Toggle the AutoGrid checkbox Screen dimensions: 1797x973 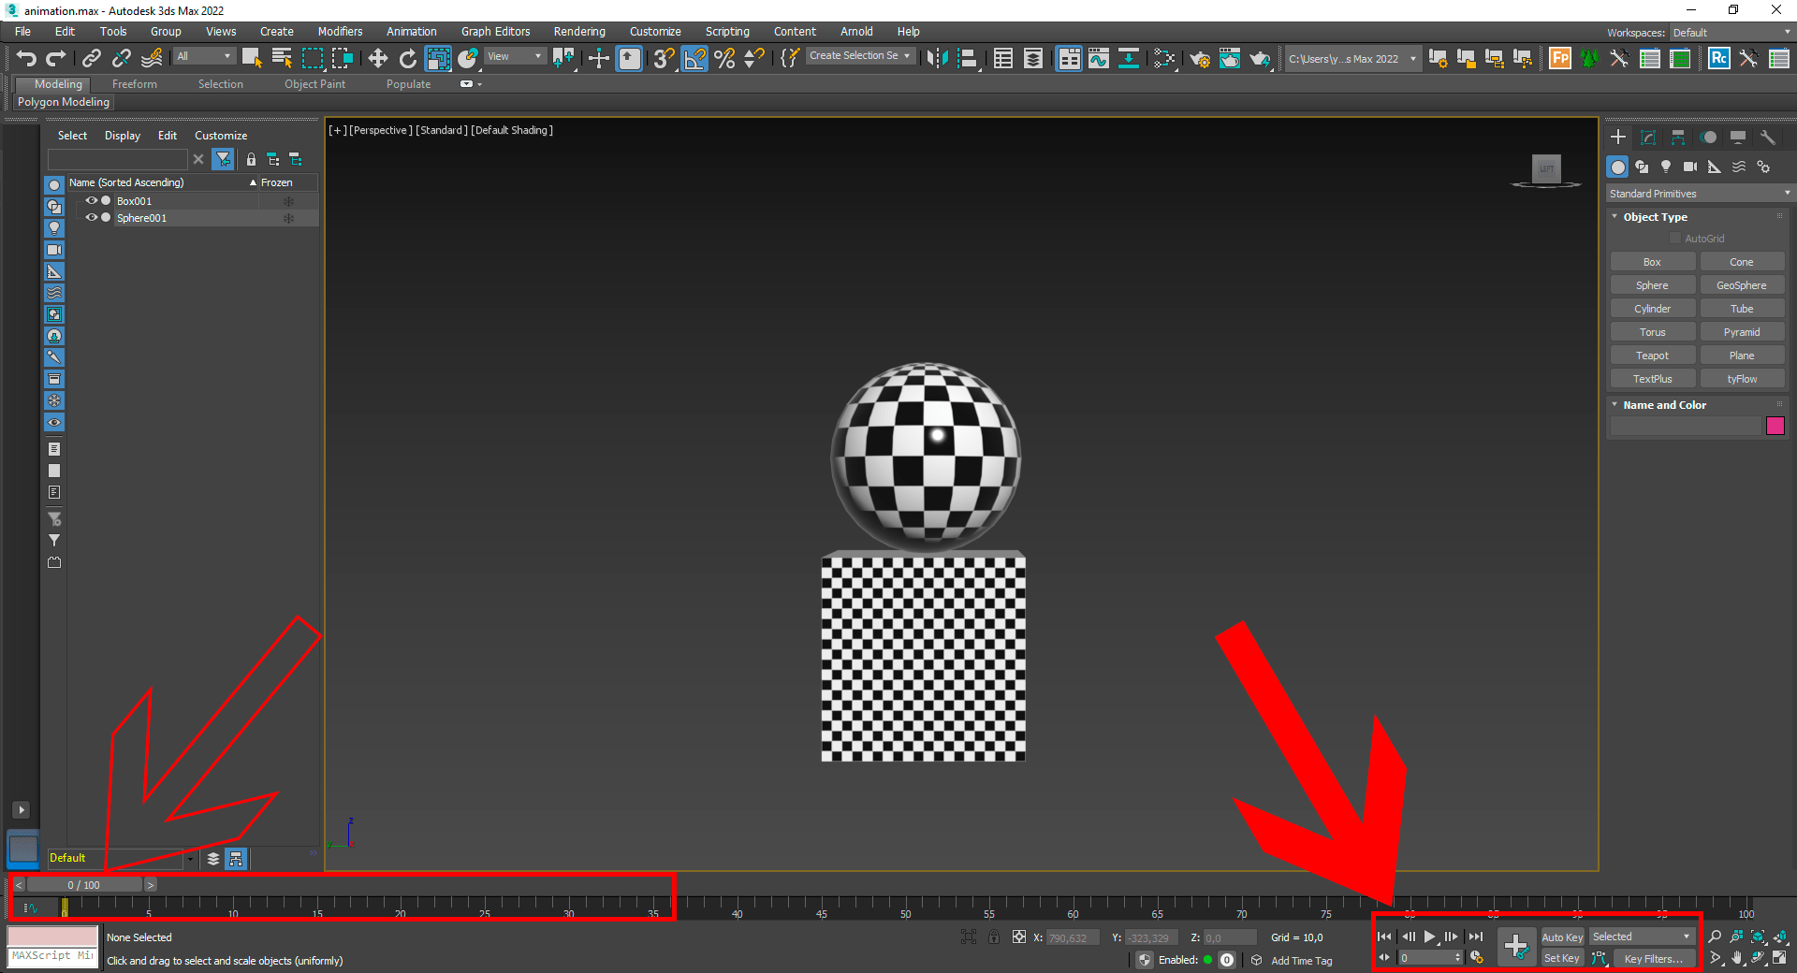tap(1676, 238)
